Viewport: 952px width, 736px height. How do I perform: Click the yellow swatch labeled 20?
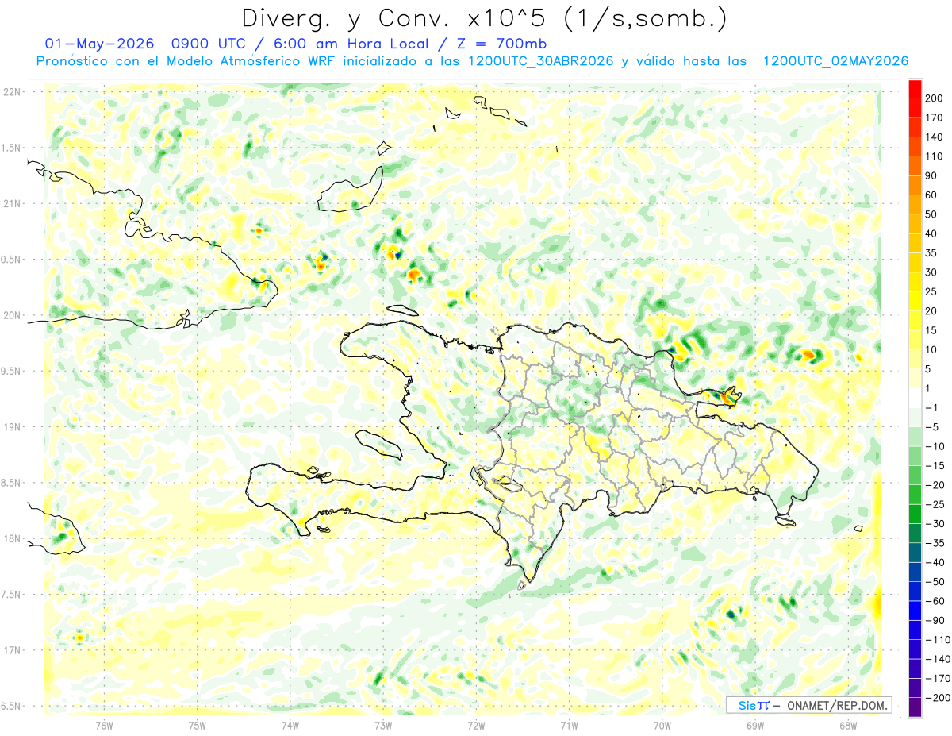point(915,301)
